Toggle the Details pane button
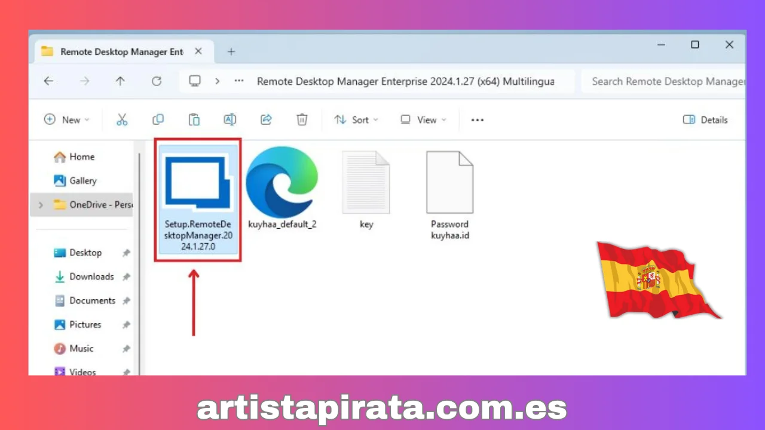765x430 pixels. tap(705, 119)
